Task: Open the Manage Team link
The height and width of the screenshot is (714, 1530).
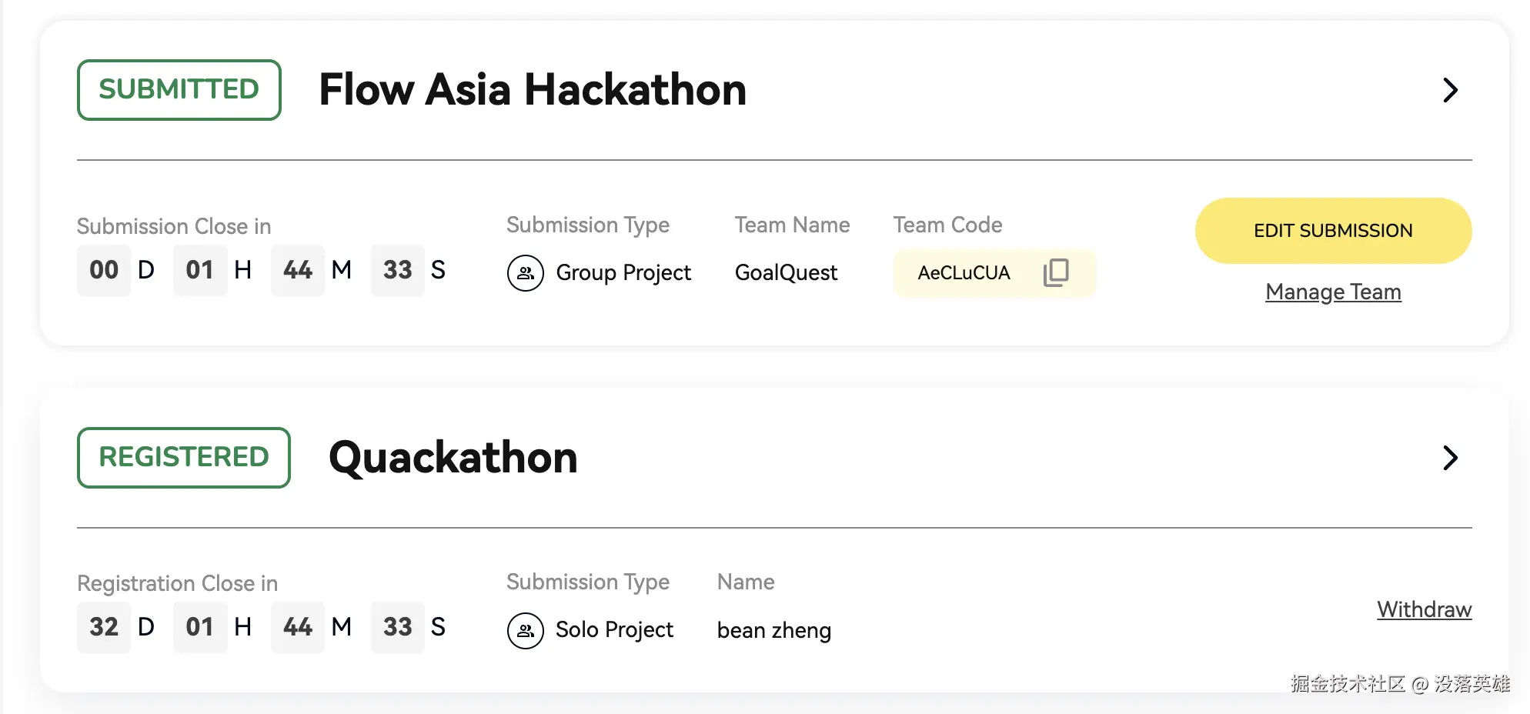Action: pyautogui.click(x=1333, y=292)
